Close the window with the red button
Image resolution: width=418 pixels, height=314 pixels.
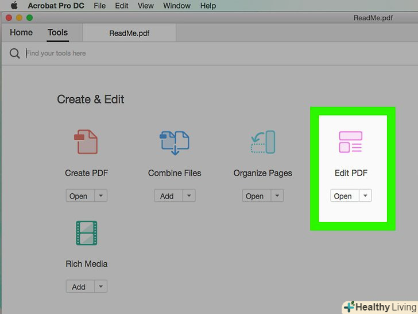click(9, 18)
